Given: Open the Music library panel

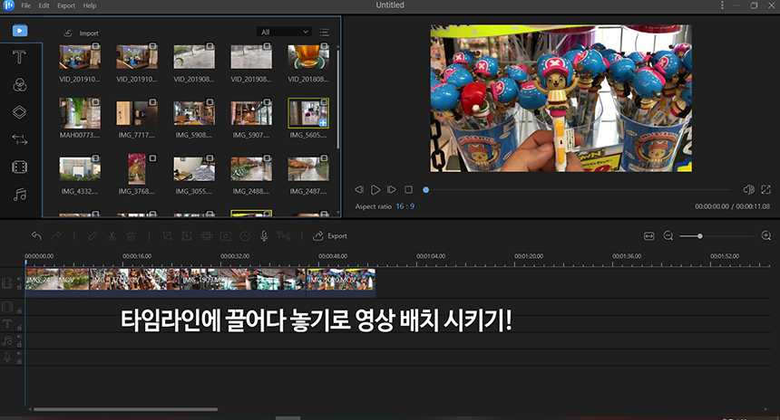Looking at the screenshot, I should [19, 194].
